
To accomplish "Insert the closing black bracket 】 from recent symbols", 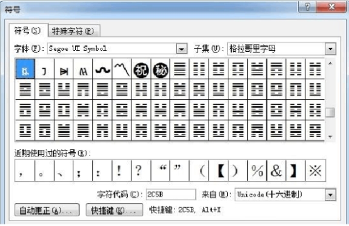I will (x=296, y=170).
